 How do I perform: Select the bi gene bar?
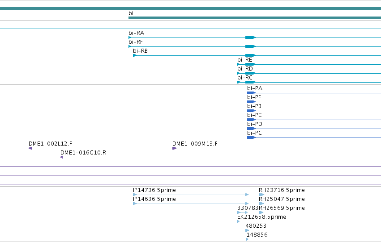click(255, 18)
